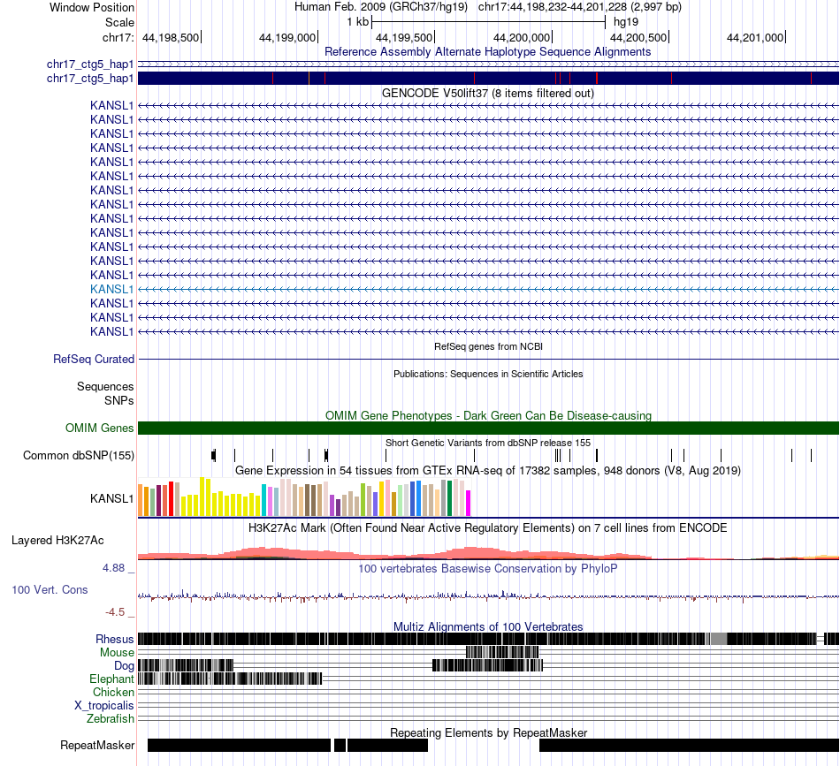Open 'H3K27Ac Mark' ENCODE track title
The image size is (840, 766).
(x=488, y=528)
